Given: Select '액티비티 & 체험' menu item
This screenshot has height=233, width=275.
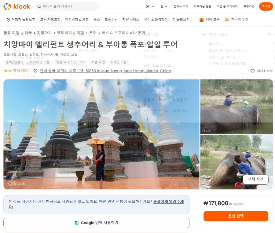Looking at the screenshot, I should coord(77,20).
